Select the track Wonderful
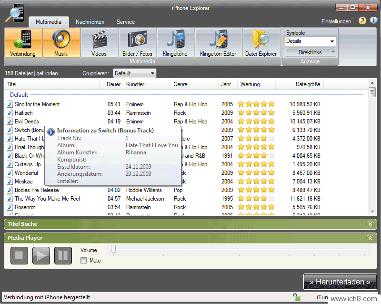Viewport: 381px width, 304px height. point(26,173)
